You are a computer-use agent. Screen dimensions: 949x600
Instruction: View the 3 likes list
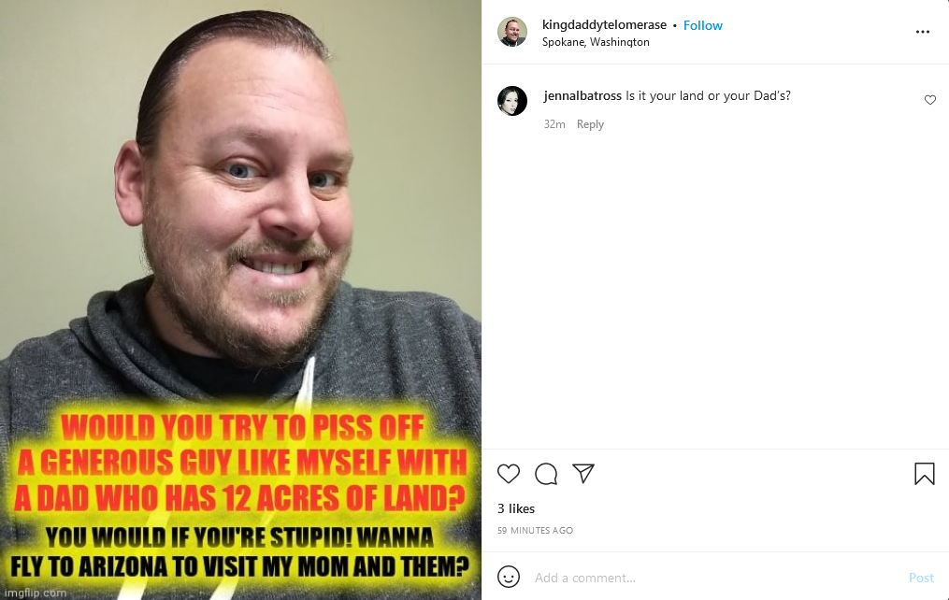(516, 508)
